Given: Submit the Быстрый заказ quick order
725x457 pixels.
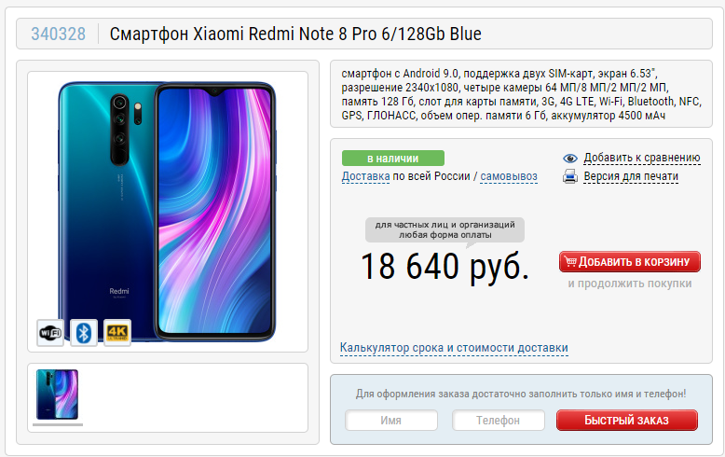Looking at the screenshot, I should pos(627,420).
